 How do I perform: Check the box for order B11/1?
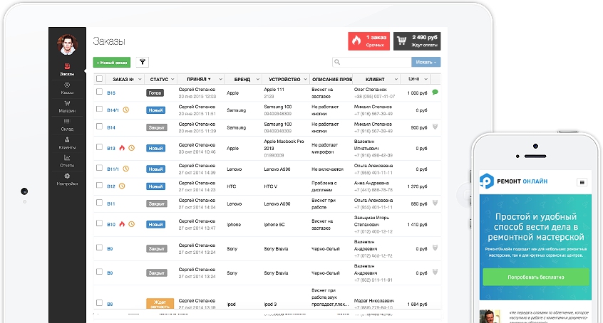99,168
